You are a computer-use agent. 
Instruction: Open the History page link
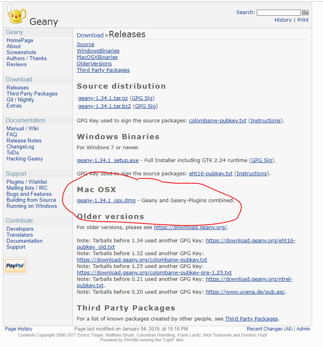[x=283, y=20]
